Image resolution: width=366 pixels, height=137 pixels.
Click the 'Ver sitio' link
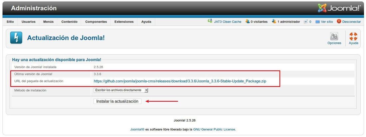(x=327, y=22)
